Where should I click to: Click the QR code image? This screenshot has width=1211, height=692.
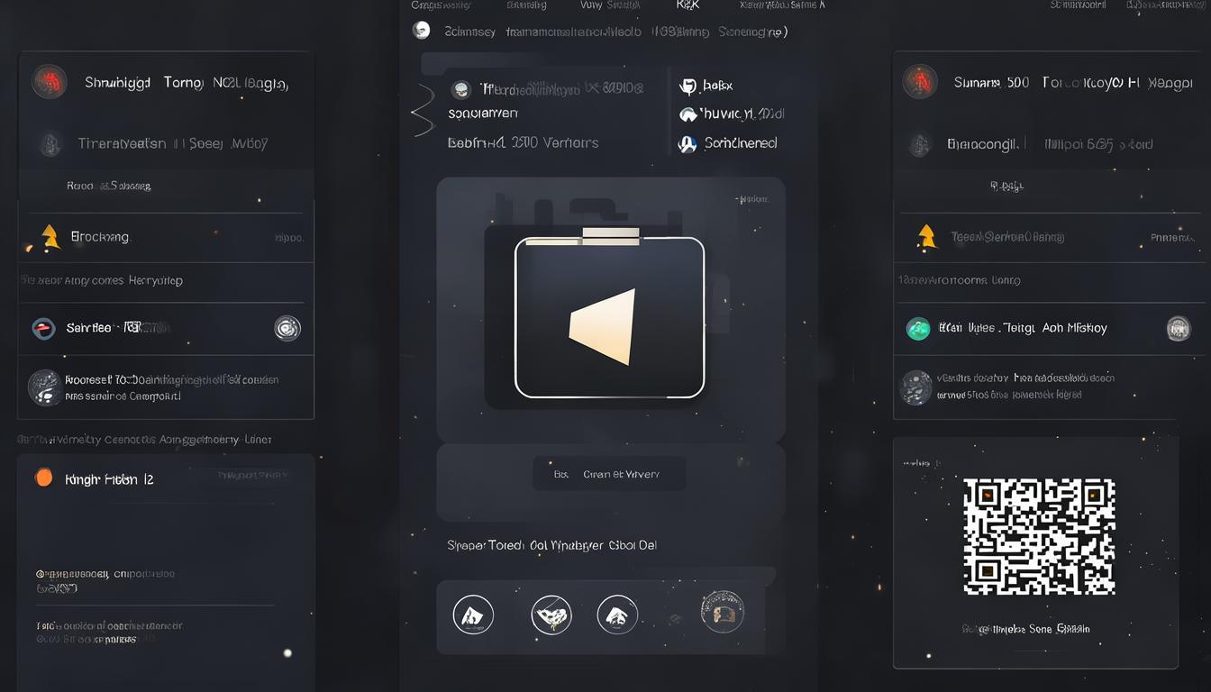(x=1039, y=536)
